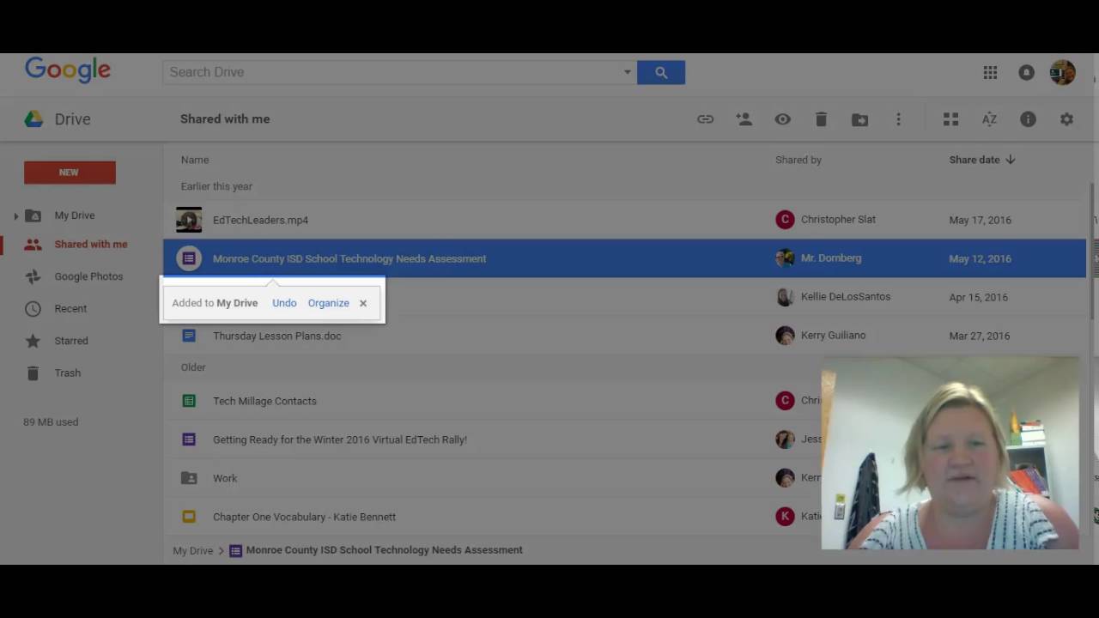The image size is (1099, 618).
Task: Select Shared with me in sidebar
Action: pos(90,245)
